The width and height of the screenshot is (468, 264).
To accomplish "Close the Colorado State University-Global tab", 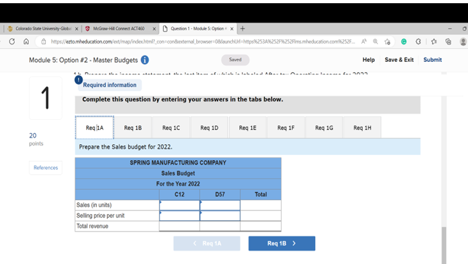I will click(77, 29).
